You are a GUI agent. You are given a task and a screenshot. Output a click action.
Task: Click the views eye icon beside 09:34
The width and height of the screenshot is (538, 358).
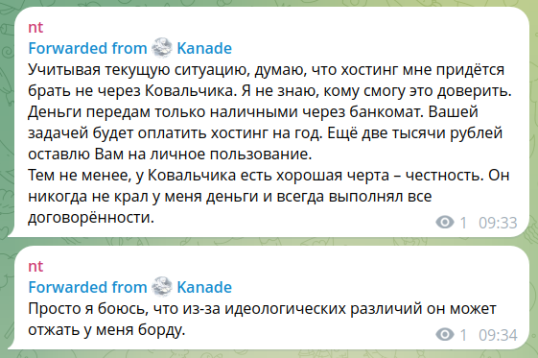[x=445, y=335]
